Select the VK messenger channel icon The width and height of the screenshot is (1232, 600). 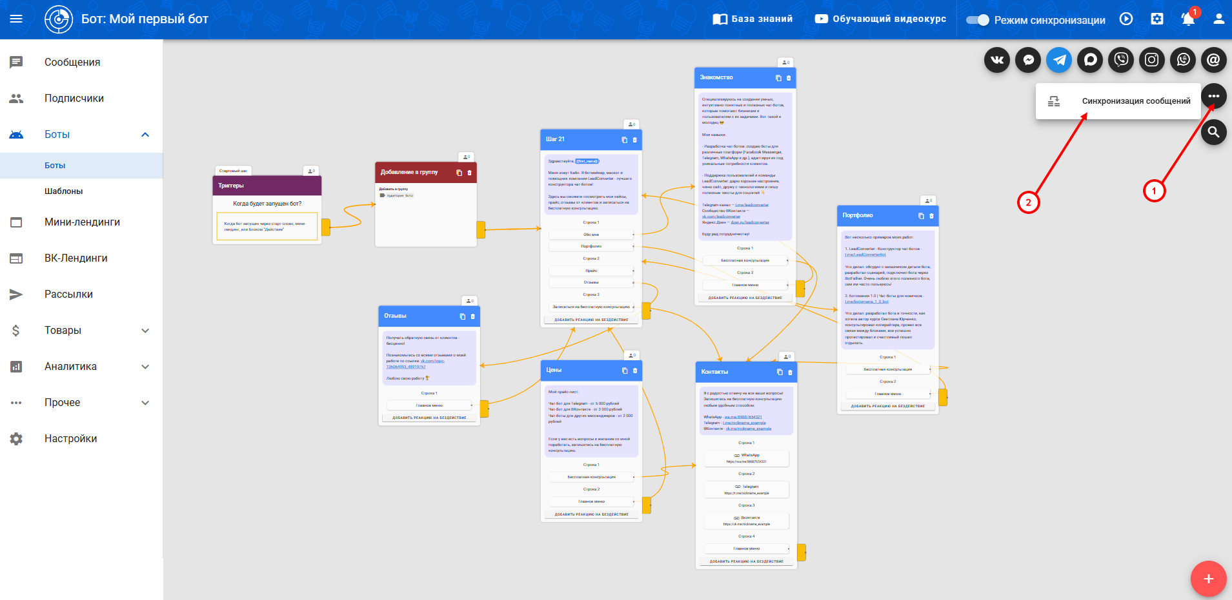tap(997, 60)
